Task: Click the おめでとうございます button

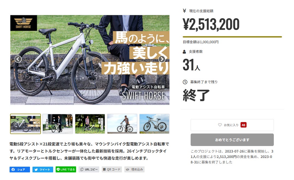Action: pyautogui.click(x=232, y=140)
